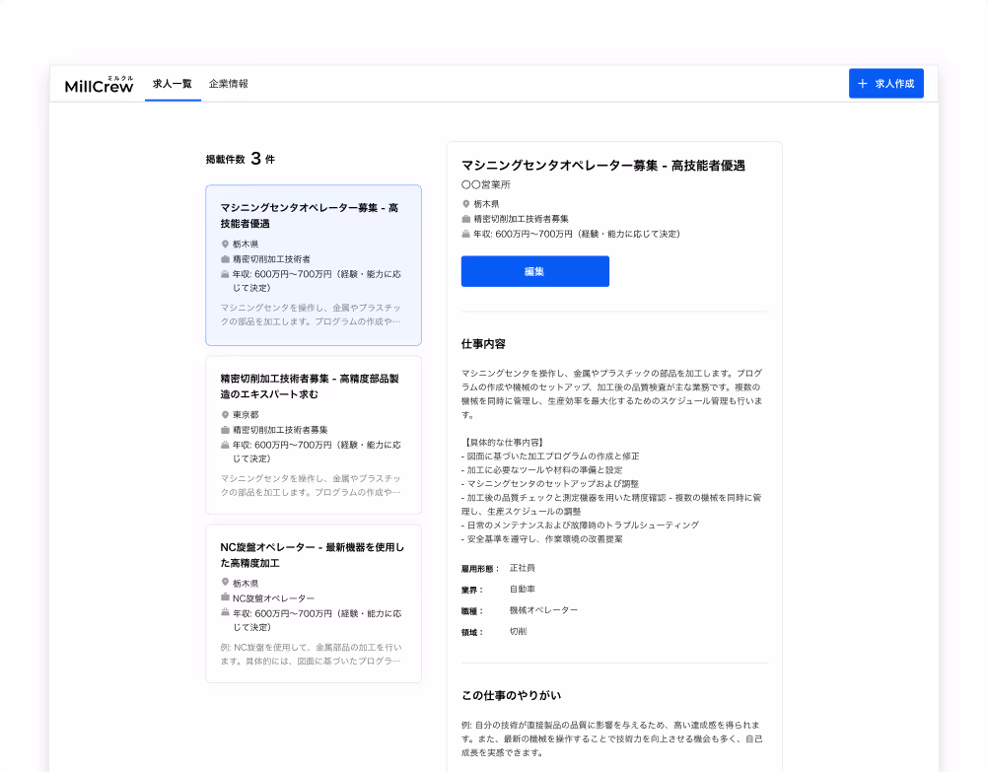
Task: Click the plus icon in 求人作成
Action: coord(863,83)
